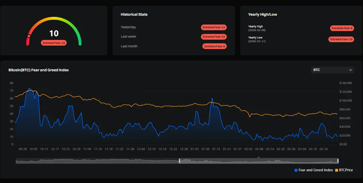
Task: Toggle BTCPrice legend series
Action: coord(344,170)
